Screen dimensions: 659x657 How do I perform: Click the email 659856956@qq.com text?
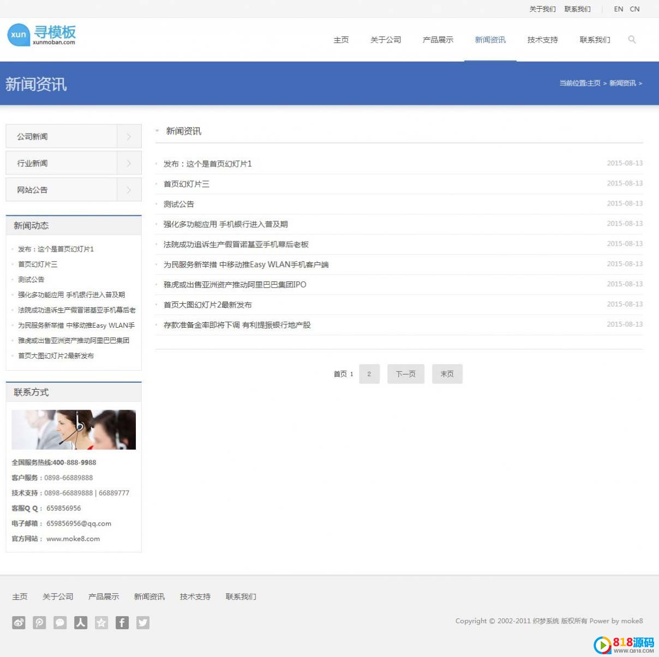pos(79,523)
